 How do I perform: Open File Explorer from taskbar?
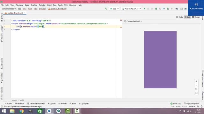[12, 111]
